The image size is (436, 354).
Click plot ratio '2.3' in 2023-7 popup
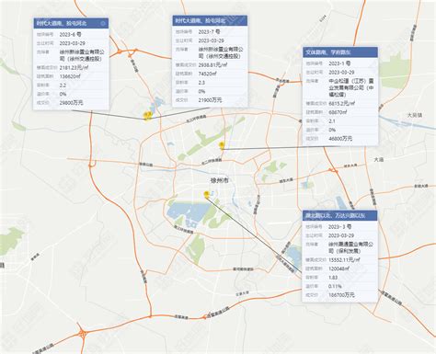[201, 83]
